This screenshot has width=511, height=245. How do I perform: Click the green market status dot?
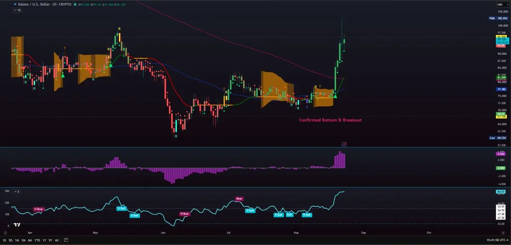click(75, 4)
